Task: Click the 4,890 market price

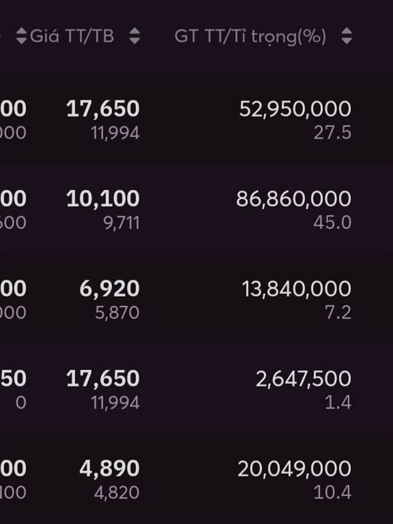Action: [x=109, y=468]
